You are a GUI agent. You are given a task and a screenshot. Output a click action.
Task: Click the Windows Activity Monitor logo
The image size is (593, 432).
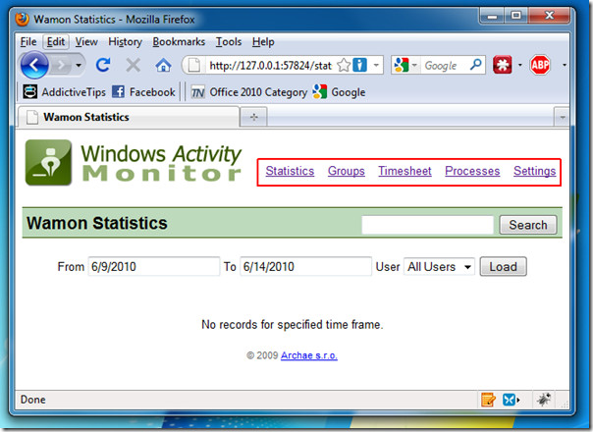tap(134, 163)
